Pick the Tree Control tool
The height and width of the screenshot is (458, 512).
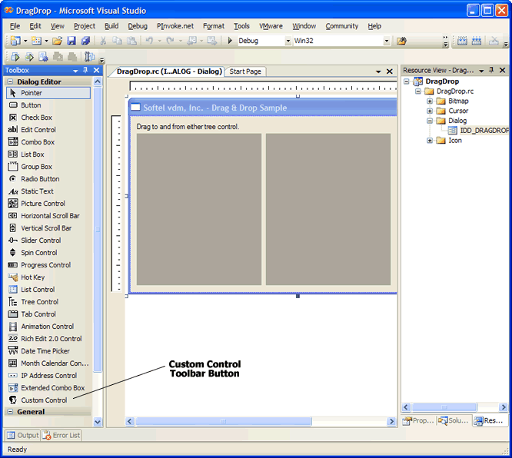[x=38, y=302]
